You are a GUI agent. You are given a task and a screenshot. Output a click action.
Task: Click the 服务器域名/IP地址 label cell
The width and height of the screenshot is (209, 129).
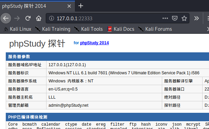click(26, 65)
